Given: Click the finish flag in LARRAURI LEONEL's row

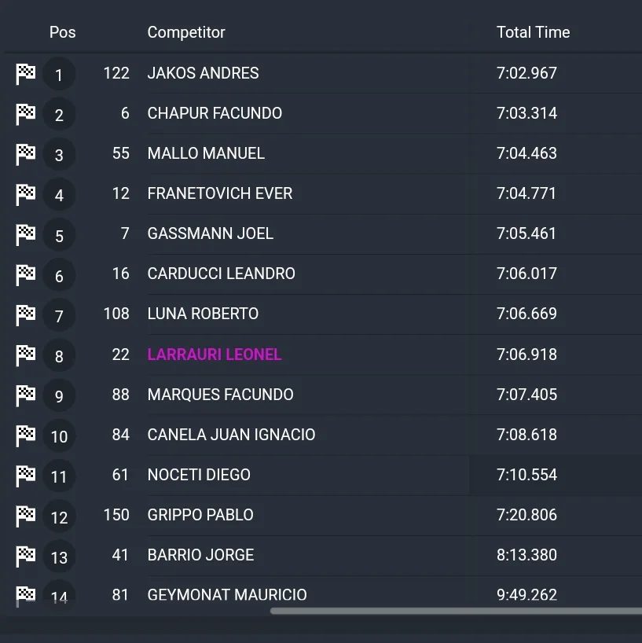Looking at the screenshot, I should [25, 355].
